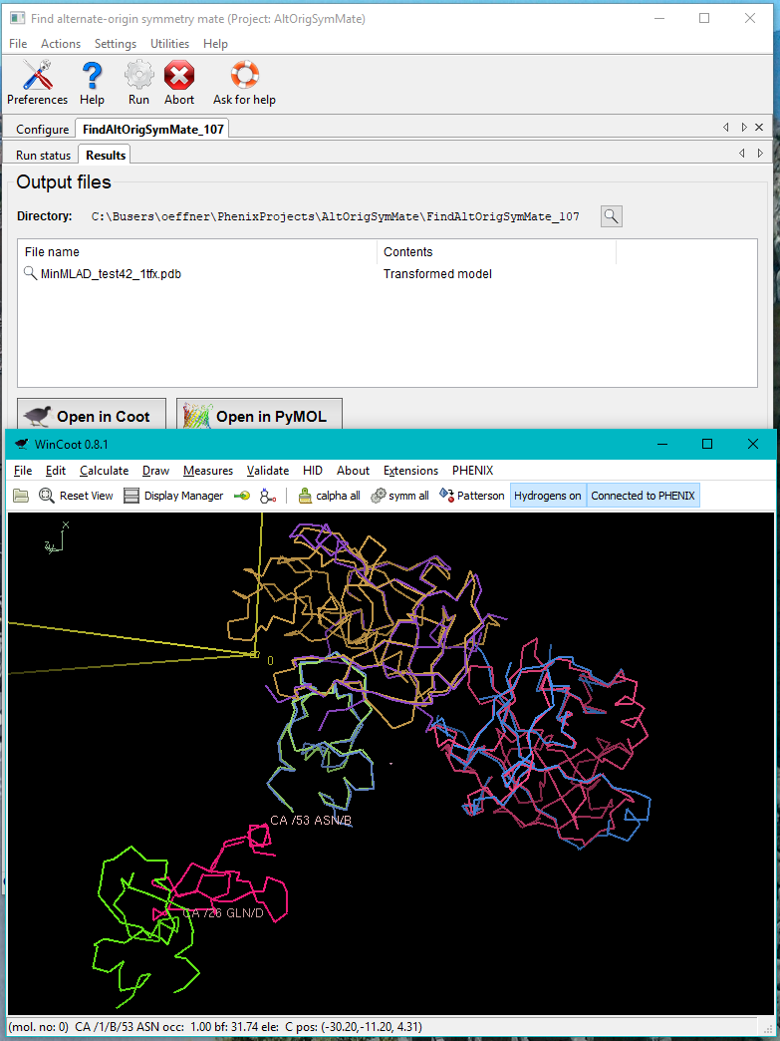Open Display Manager in Coot toolbar

pyautogui.click(x=173, y=496)
